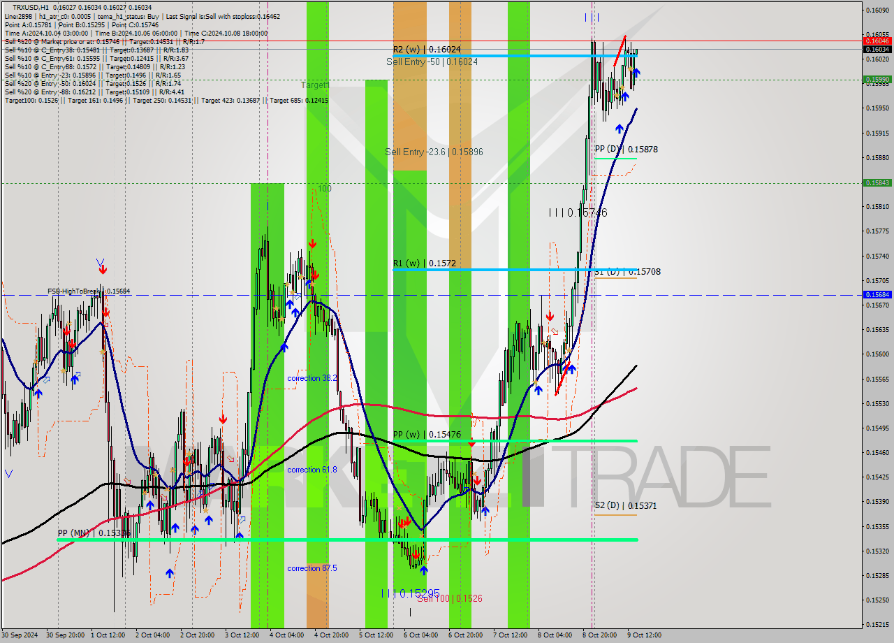Click the 'R2 (w) | 0.16024' pivot label
This screenshot has width=894, height=643.
[x=426, y=50]
